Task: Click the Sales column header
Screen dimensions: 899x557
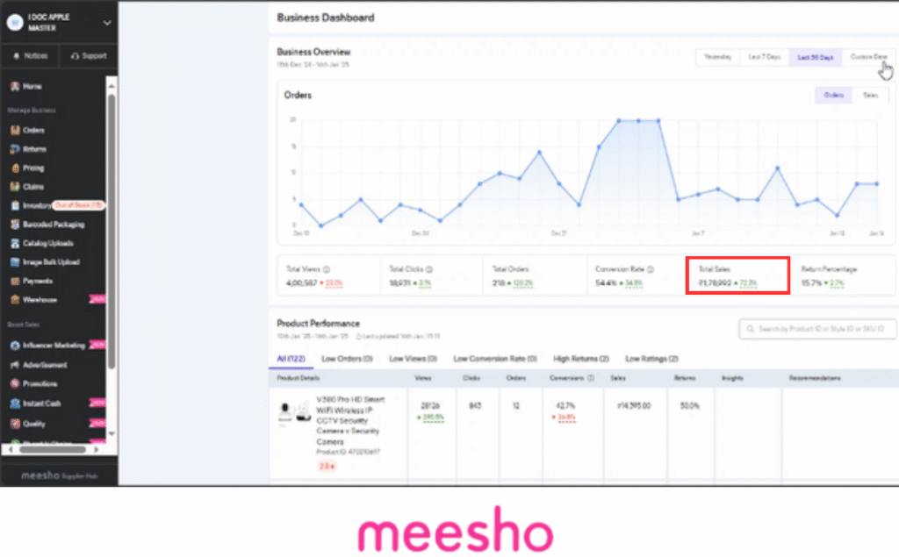Action: 618,378
